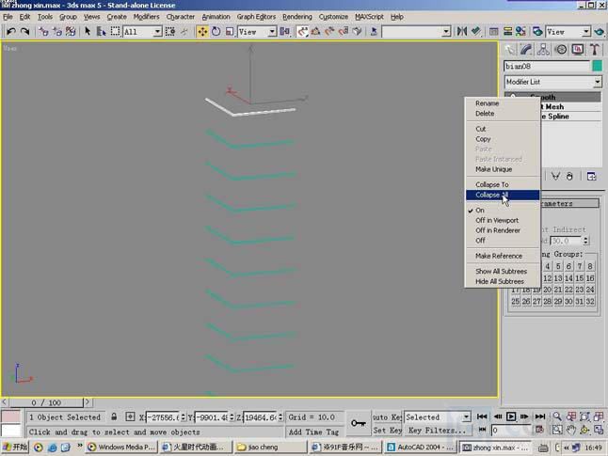Open the reference coordinate View dropdown
This screenshot has height=456, width=608.
257,32
